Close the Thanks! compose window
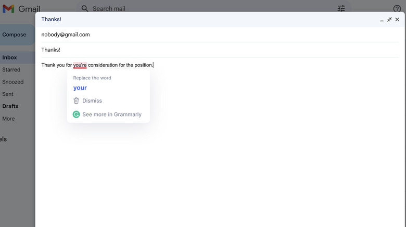 point(397,20)
